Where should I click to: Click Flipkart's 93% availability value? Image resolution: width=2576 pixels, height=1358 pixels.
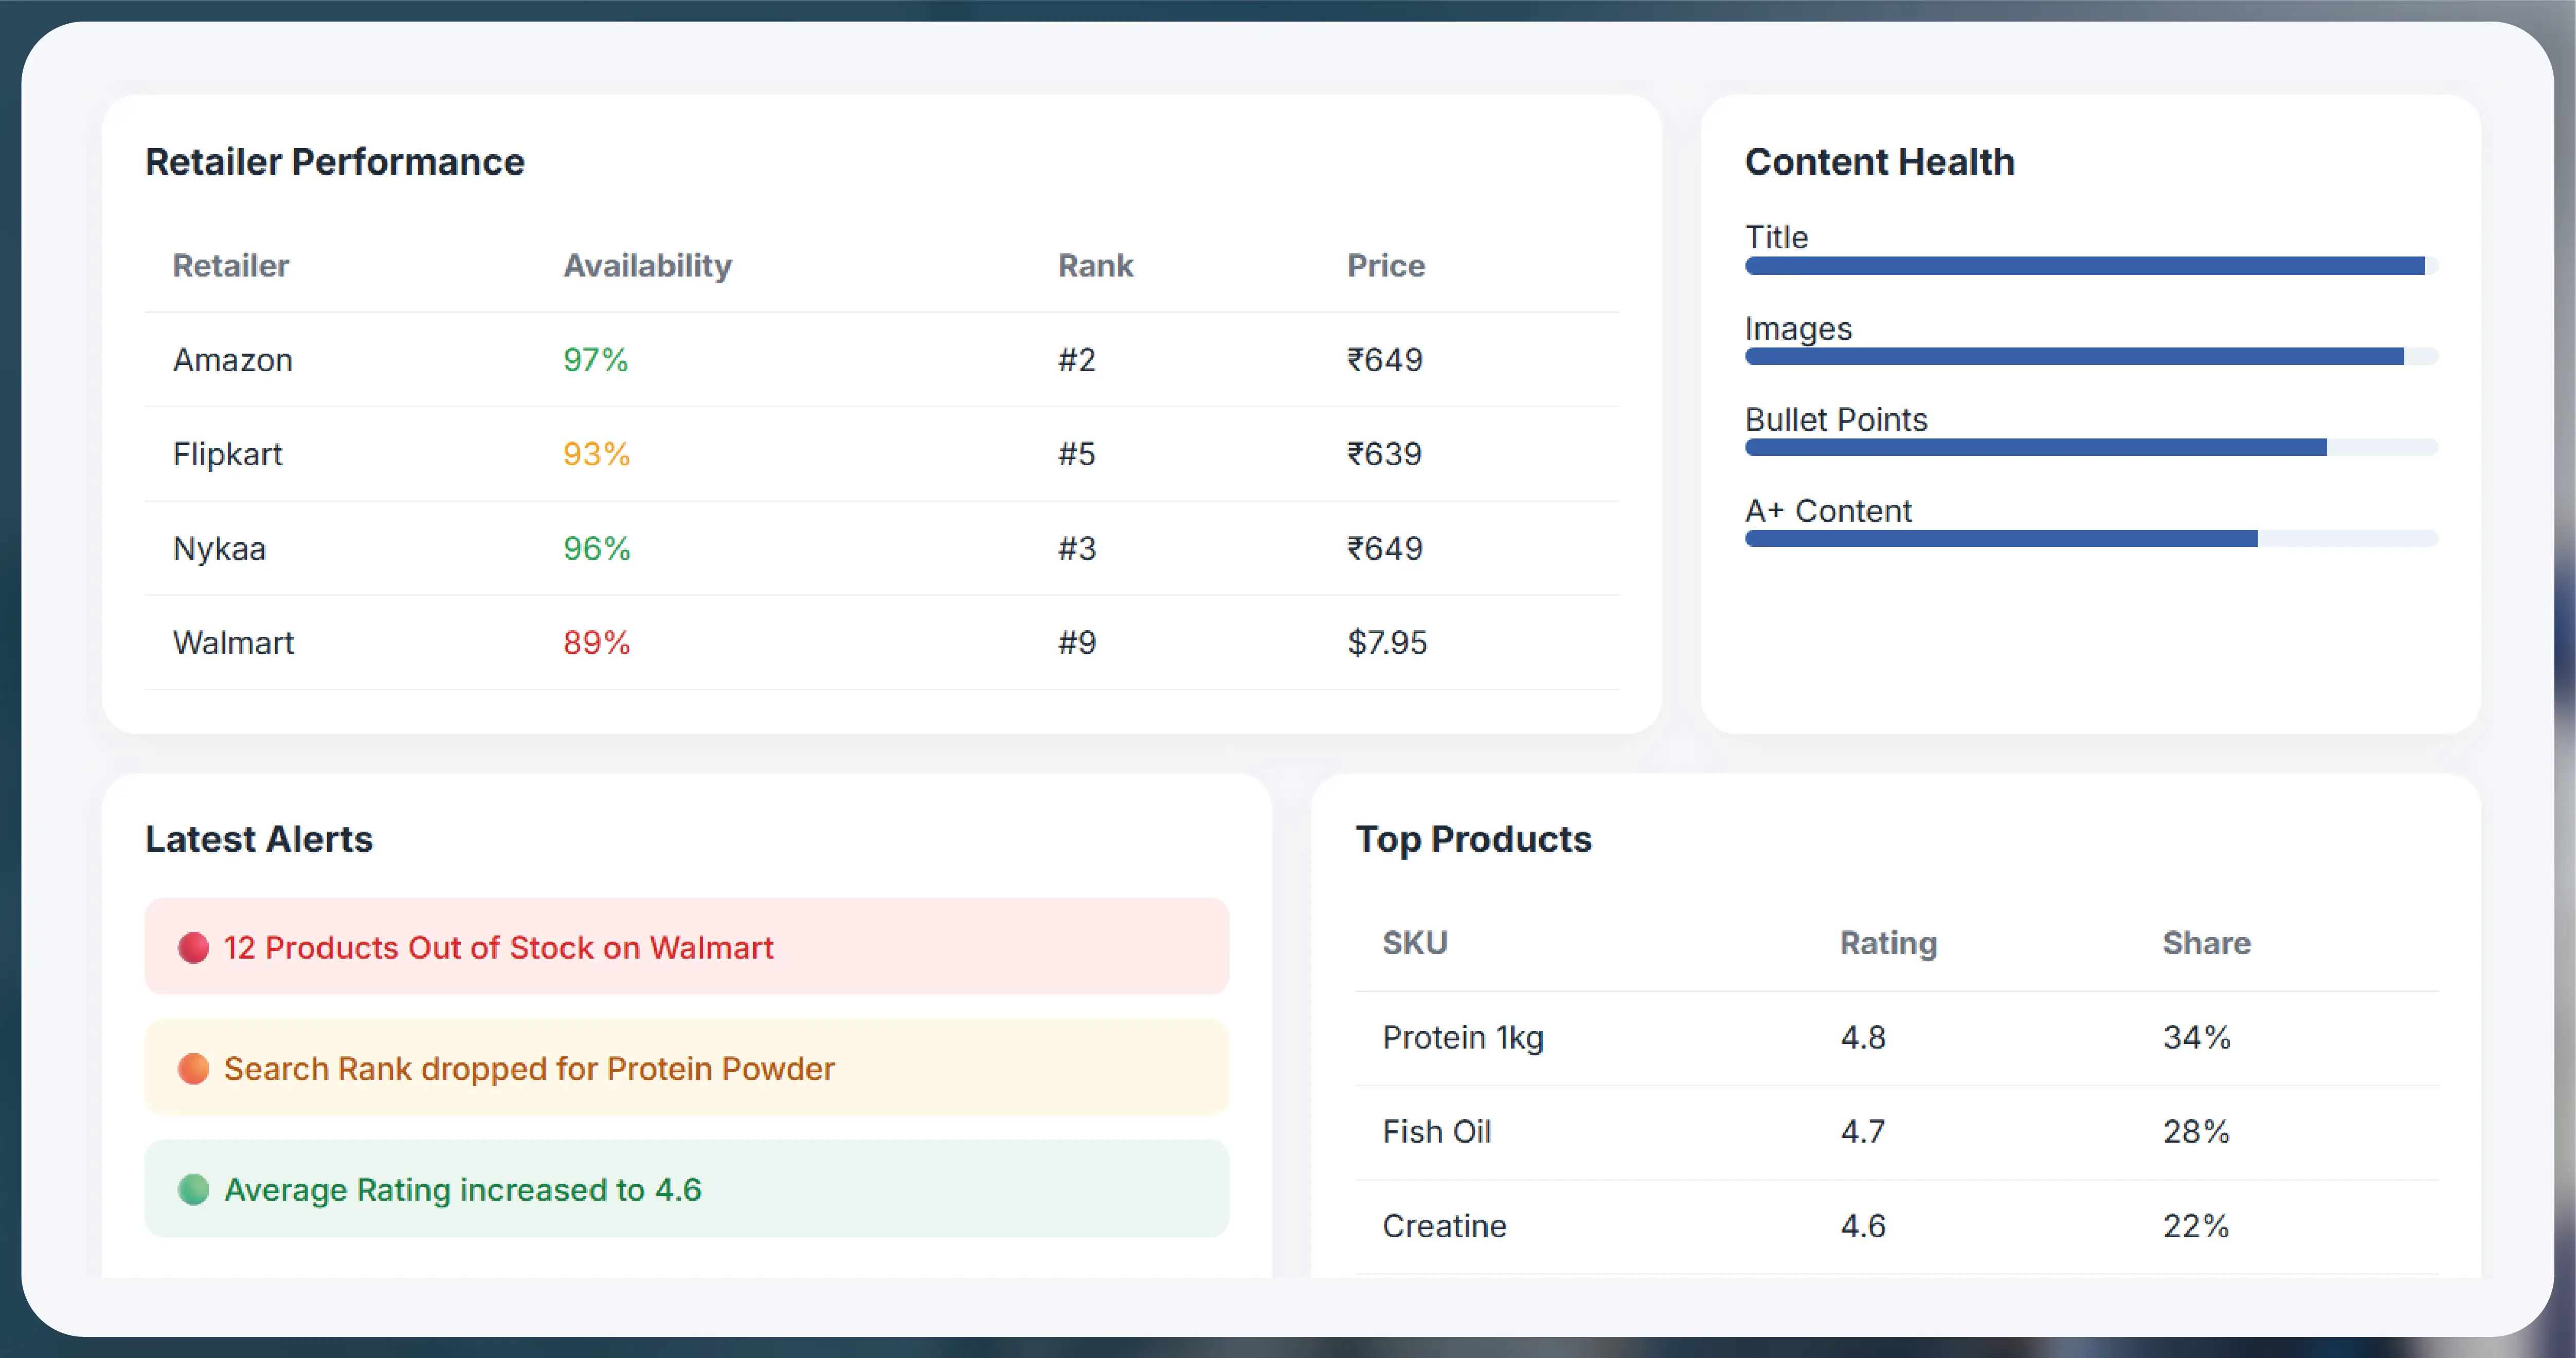(x=597, y=454)
